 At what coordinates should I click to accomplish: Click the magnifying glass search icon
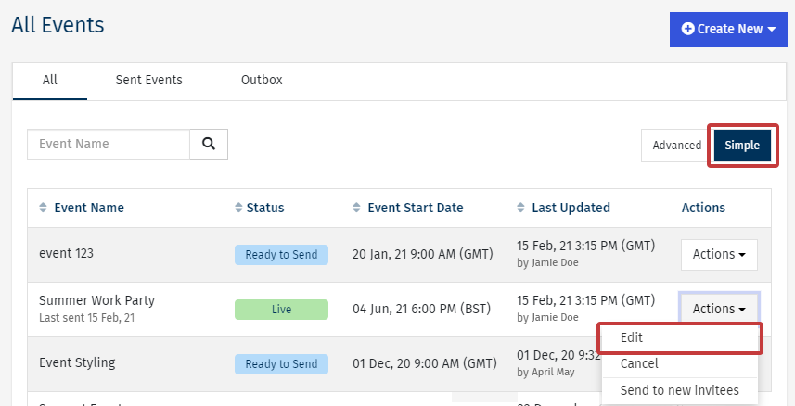tap(209, 145)
